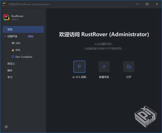This screenshot has height=133, width=162.
Task: Click the RustRover logo in the sidebar
Action: [6, 17]
